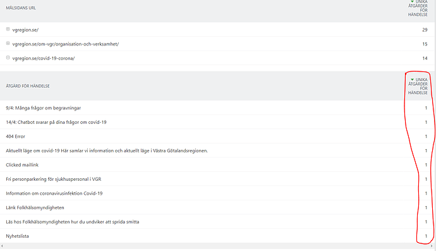Open vgregion.se/covid-19-corona/ URL text
Viewport: 436px width, 251px height.
pos(44,58)
